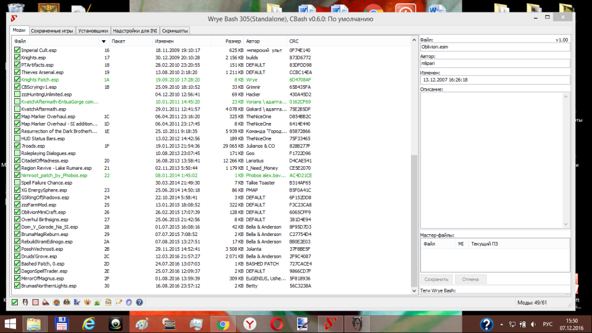The height and width of the screenshot is (333, 592).
Task: Enable Roleplaying Dialogues.esp checkbox
Action: coord(17,153)
